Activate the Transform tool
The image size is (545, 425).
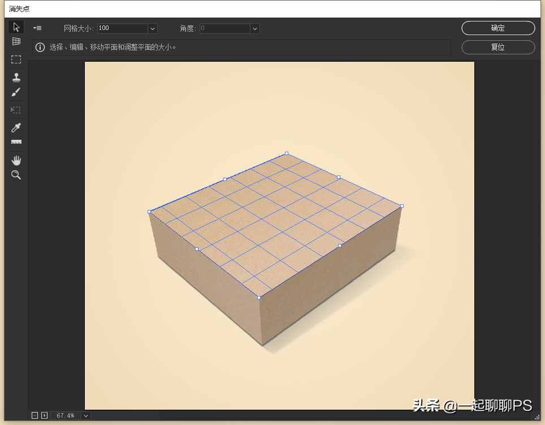click(x=16, y=110)
